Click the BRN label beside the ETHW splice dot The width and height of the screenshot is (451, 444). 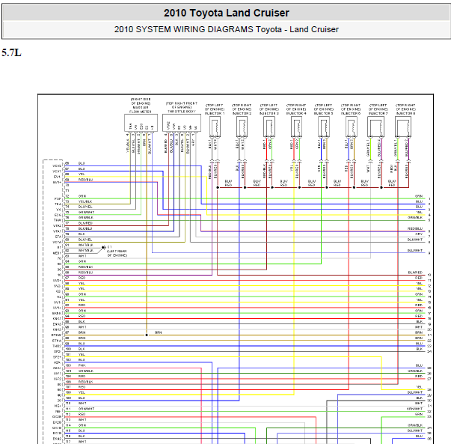click(159, 332)
